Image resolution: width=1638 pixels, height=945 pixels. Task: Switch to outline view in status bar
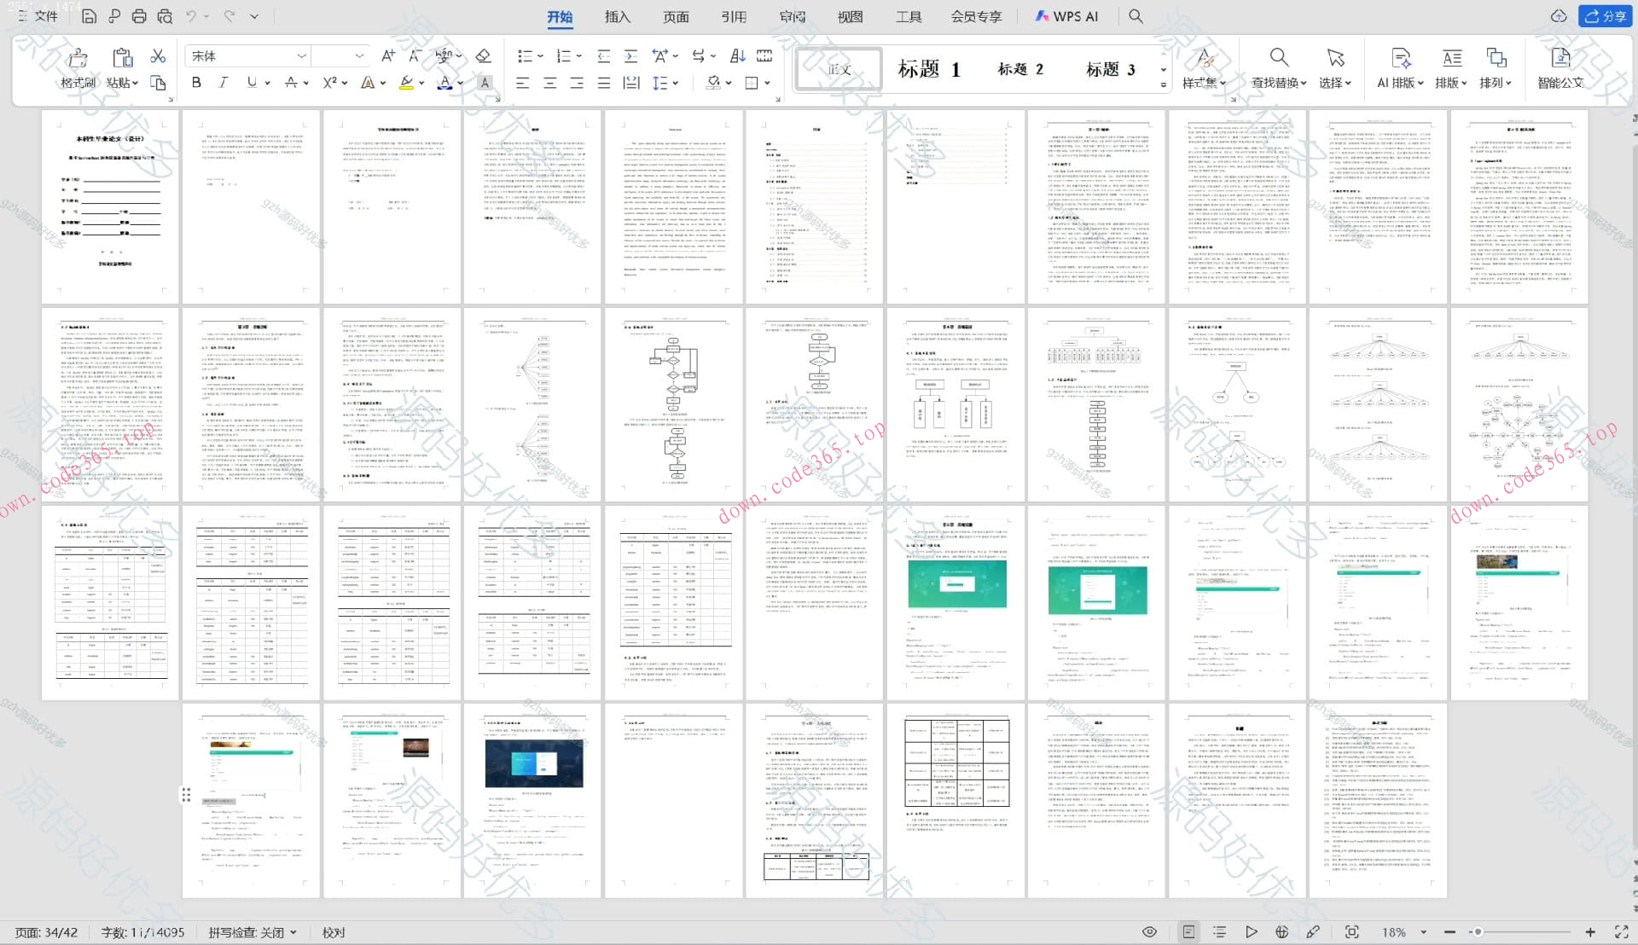(x=1219, y=932)
